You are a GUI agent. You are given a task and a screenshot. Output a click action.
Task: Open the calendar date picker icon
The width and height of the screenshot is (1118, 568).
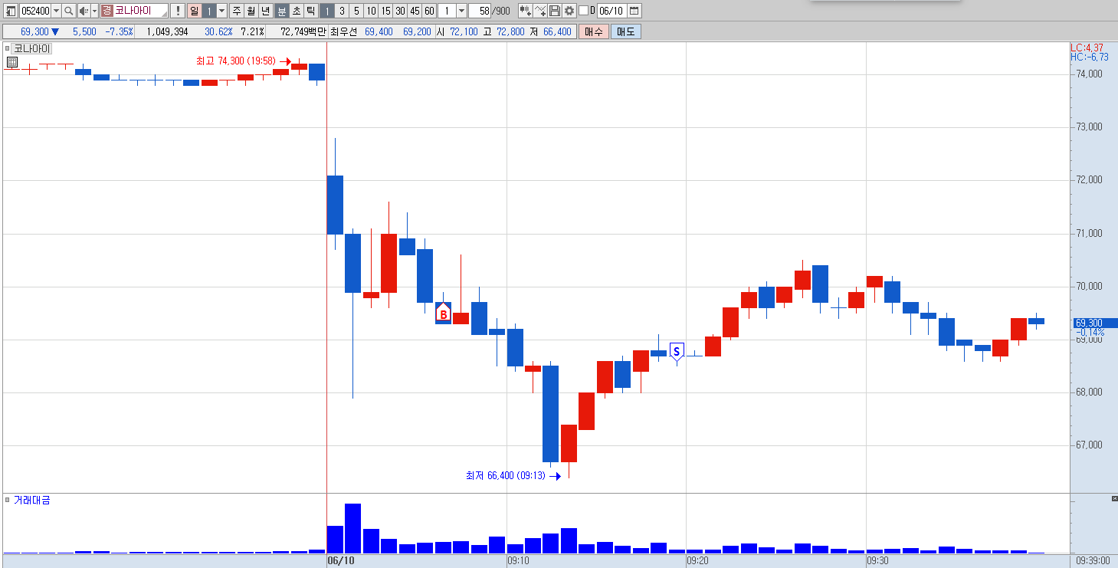click(634, 11)
